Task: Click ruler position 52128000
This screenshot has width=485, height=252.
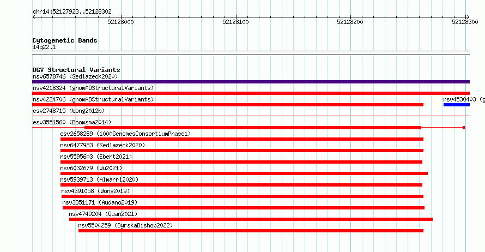Action: pyautogui.click(x=120, y=22)
